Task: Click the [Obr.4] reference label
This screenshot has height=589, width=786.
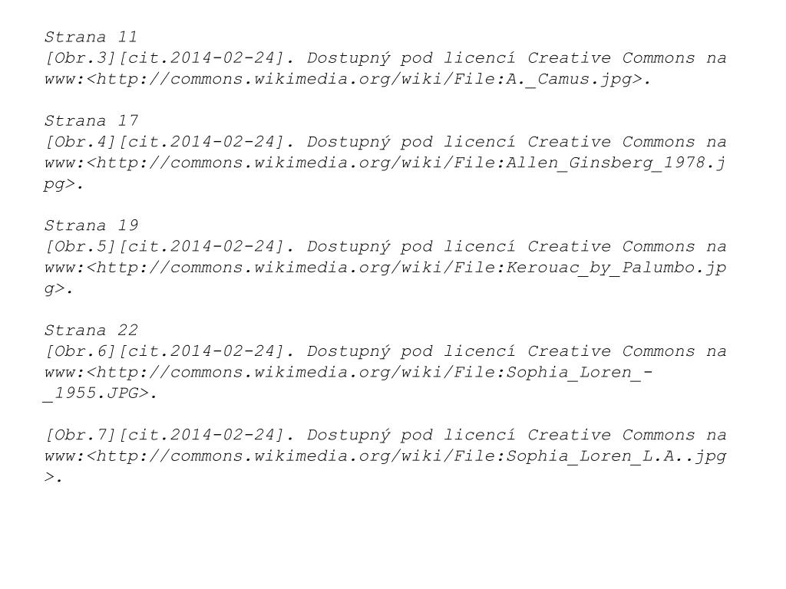Action: pos(81,142)
